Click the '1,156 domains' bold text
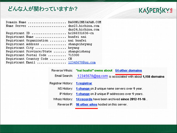The width and height of the screenshot is (177, 133). [153, 76]
